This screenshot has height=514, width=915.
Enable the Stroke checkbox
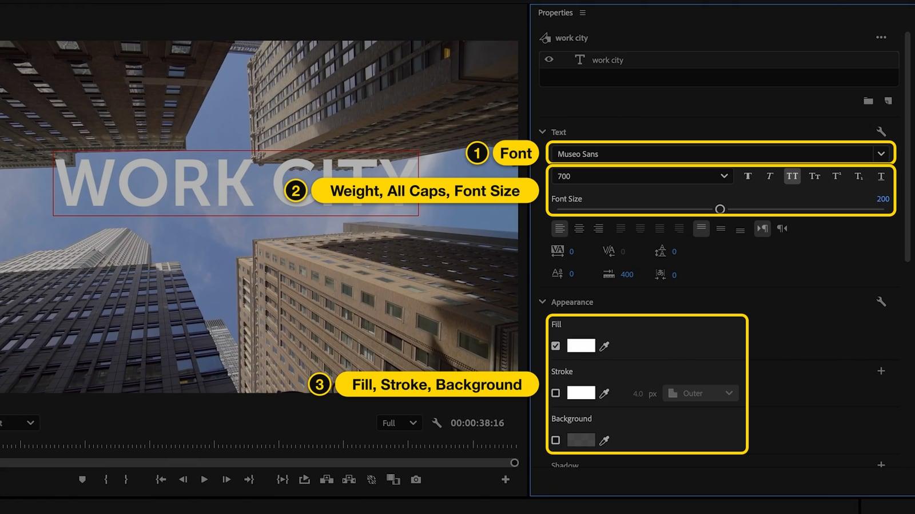pos(556,393)
